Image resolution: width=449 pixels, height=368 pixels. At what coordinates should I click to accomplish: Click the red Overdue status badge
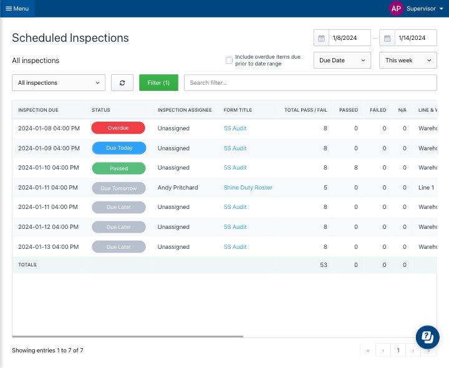pos(118,128)
